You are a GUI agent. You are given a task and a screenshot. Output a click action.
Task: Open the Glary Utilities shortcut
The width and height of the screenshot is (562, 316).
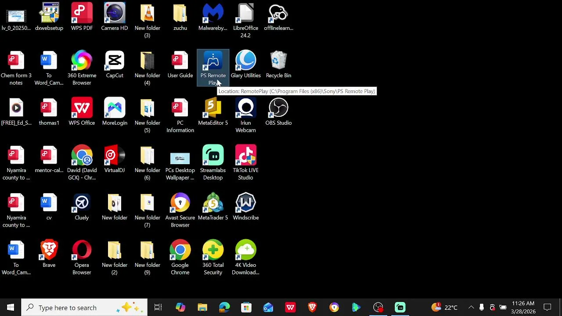click(x=245, y=65)
